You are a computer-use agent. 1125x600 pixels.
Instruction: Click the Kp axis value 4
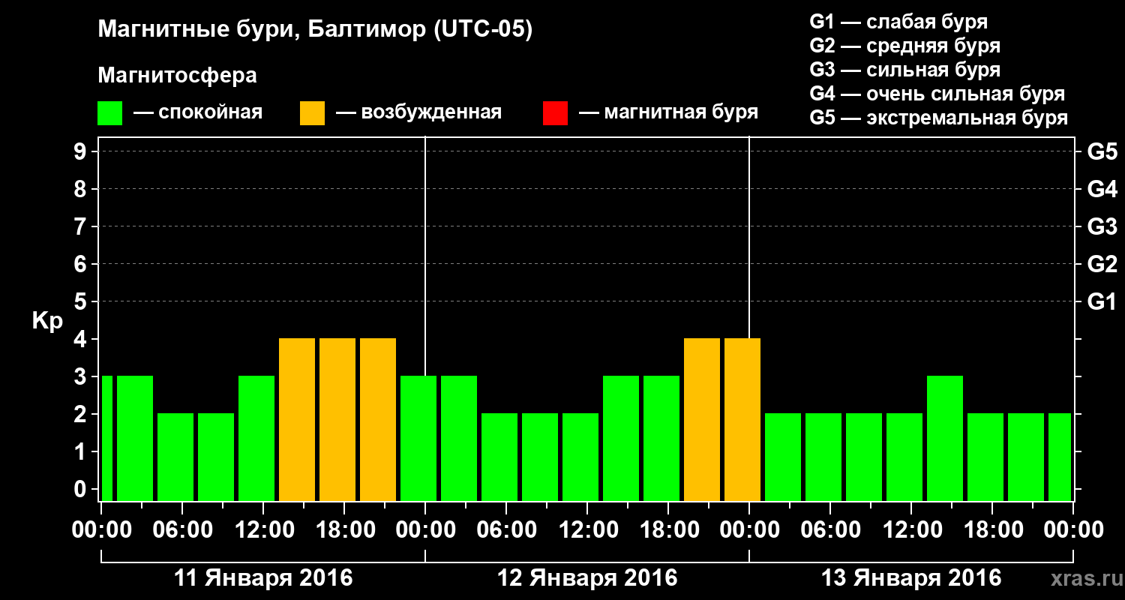[x=82, y=339]
